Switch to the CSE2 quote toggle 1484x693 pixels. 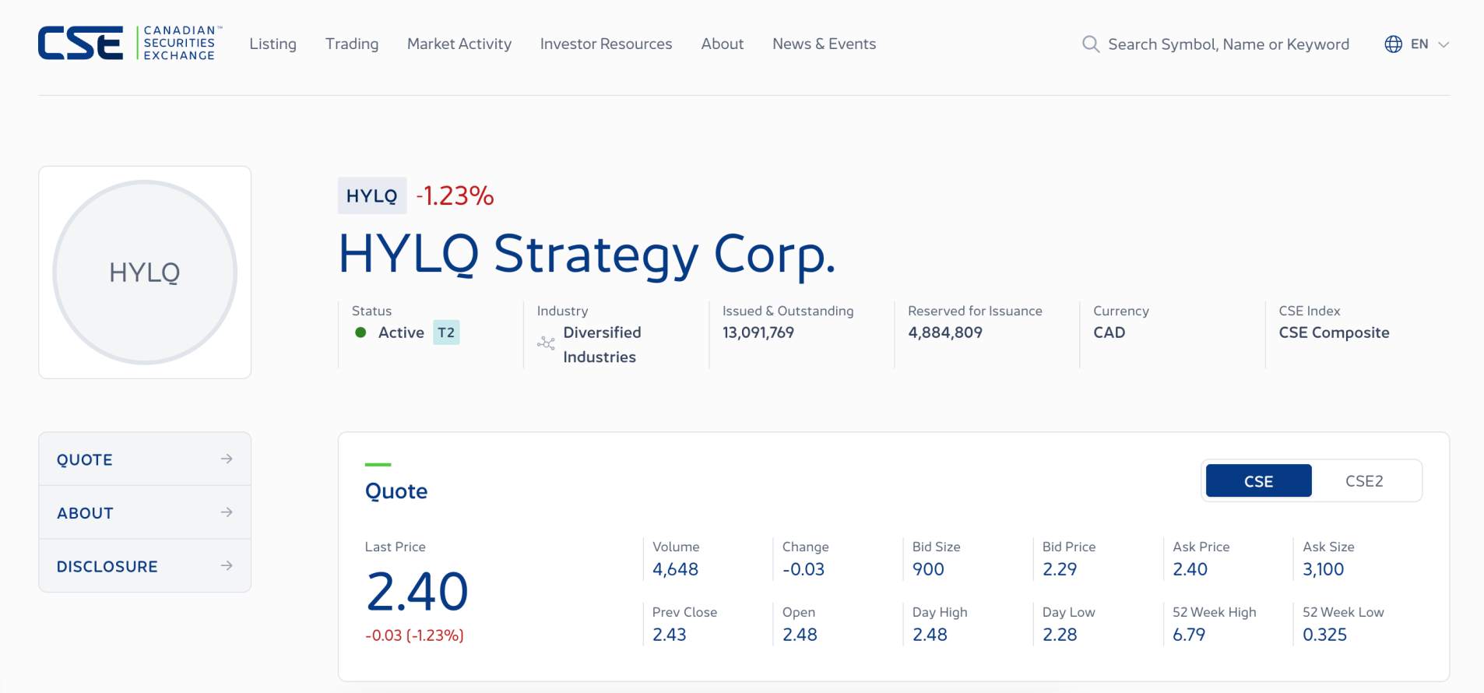[x=1364, y=481]
